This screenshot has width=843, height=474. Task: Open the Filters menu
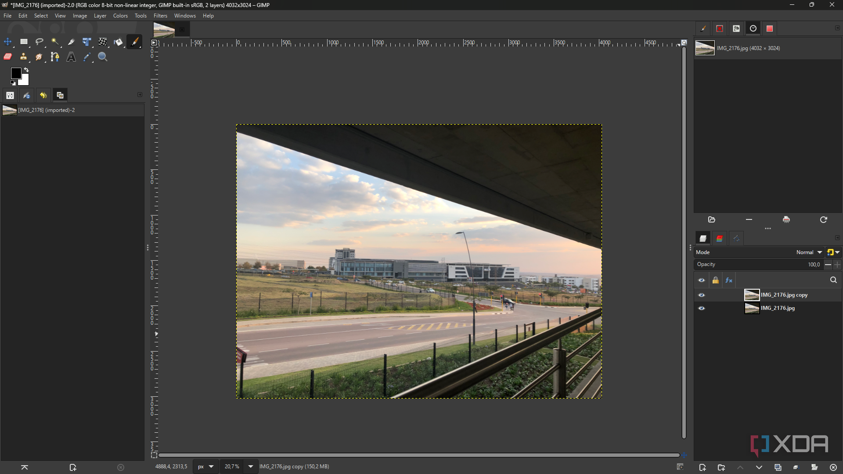pos(160,16)
